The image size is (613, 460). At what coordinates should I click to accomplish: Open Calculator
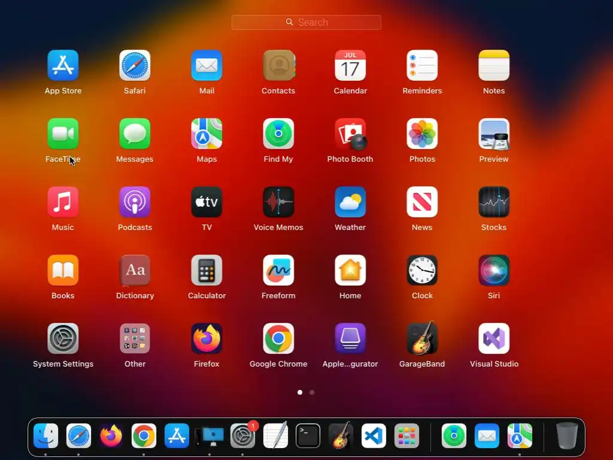tap(207, 270)
